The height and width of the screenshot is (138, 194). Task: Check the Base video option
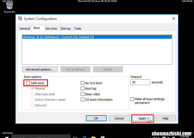click(x=82, y=94)
